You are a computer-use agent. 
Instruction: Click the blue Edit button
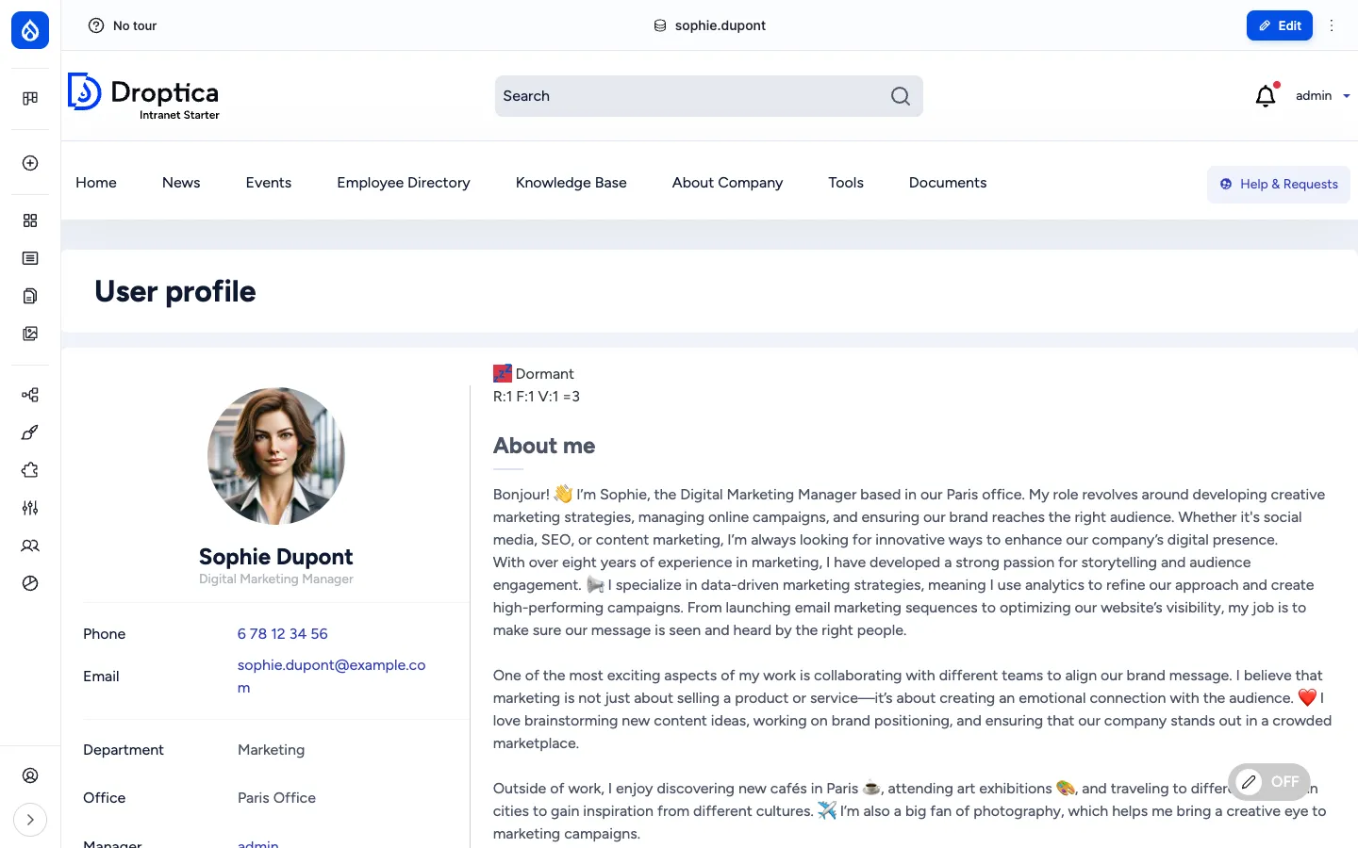pyautogui.click(x=1280, y=25)
